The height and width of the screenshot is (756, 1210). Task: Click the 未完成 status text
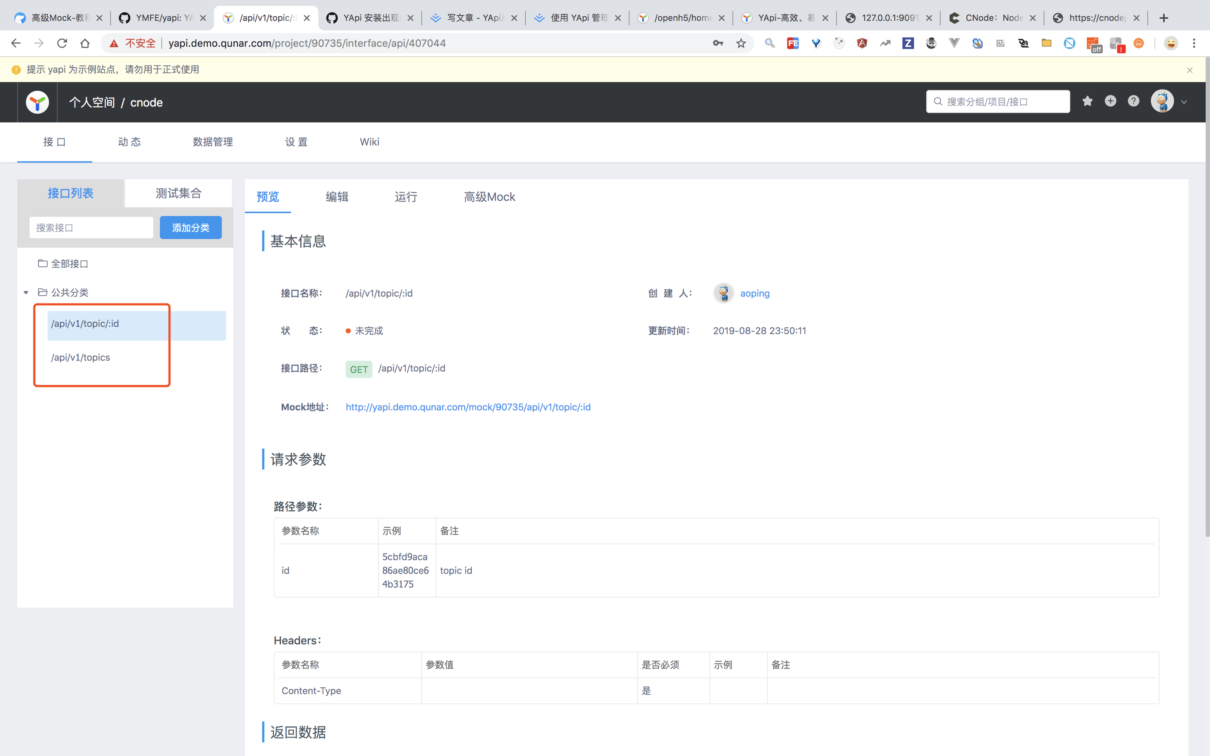pos(369,331)
